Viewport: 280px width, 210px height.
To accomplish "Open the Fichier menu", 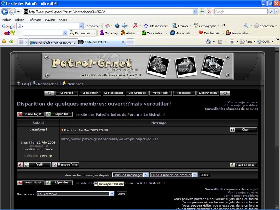I will [7, 20].
